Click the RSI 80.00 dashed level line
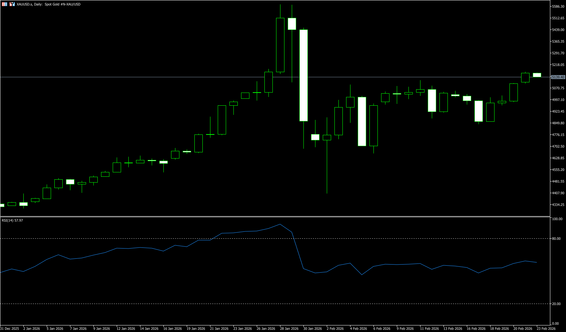 pos(219,239)
